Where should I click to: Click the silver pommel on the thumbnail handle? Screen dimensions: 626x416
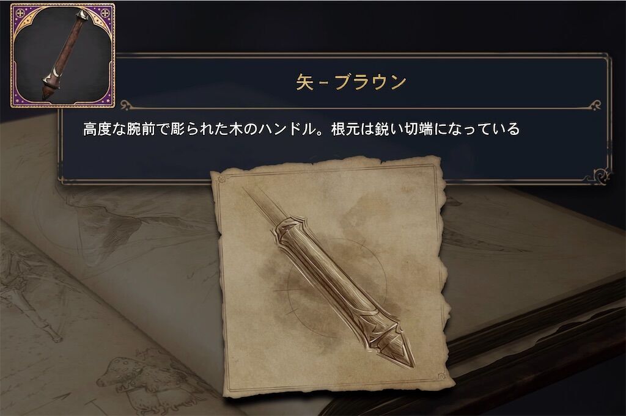tap(83, 16)
